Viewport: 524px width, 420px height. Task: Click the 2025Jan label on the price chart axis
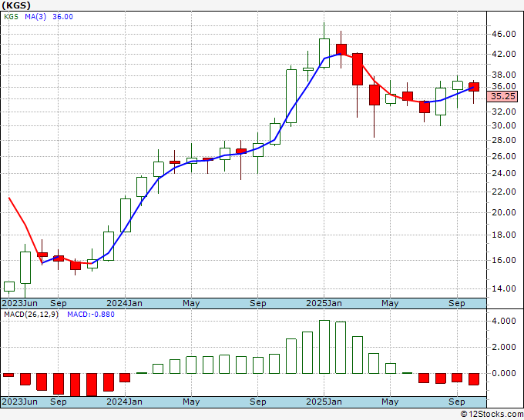click(x=324, y=302)
